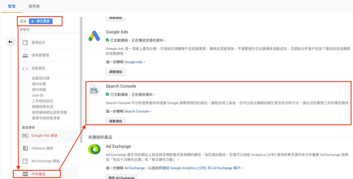The width and height of the screenshot is (353, 179).
Task: Click the 資源設定 square icon
Action: click(x=25, y=43)
